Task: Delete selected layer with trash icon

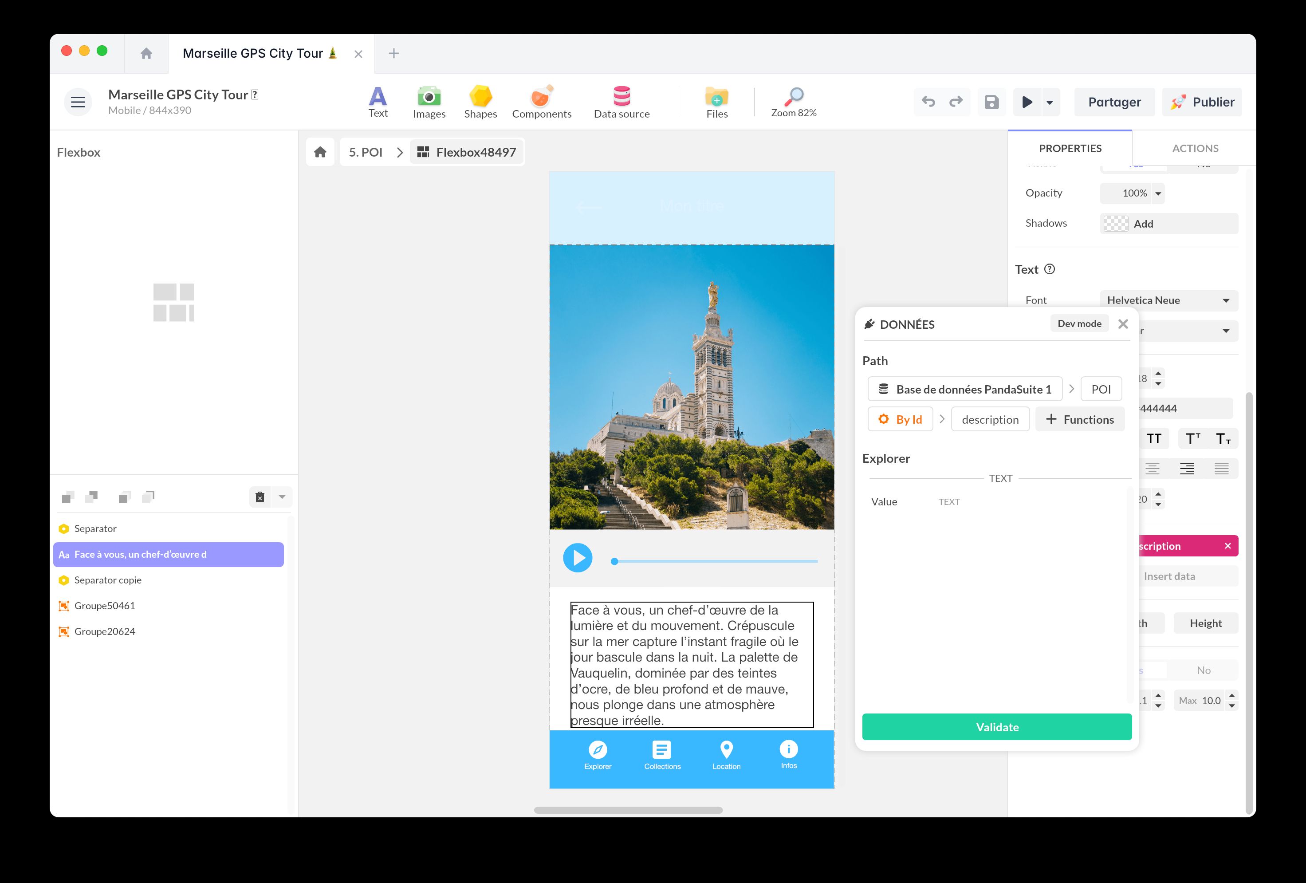Action: coord(260,497)
